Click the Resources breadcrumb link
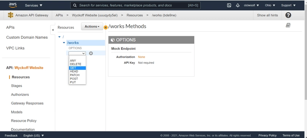Image resolution: width=307 pixels, height=138 pixels. 135,15
